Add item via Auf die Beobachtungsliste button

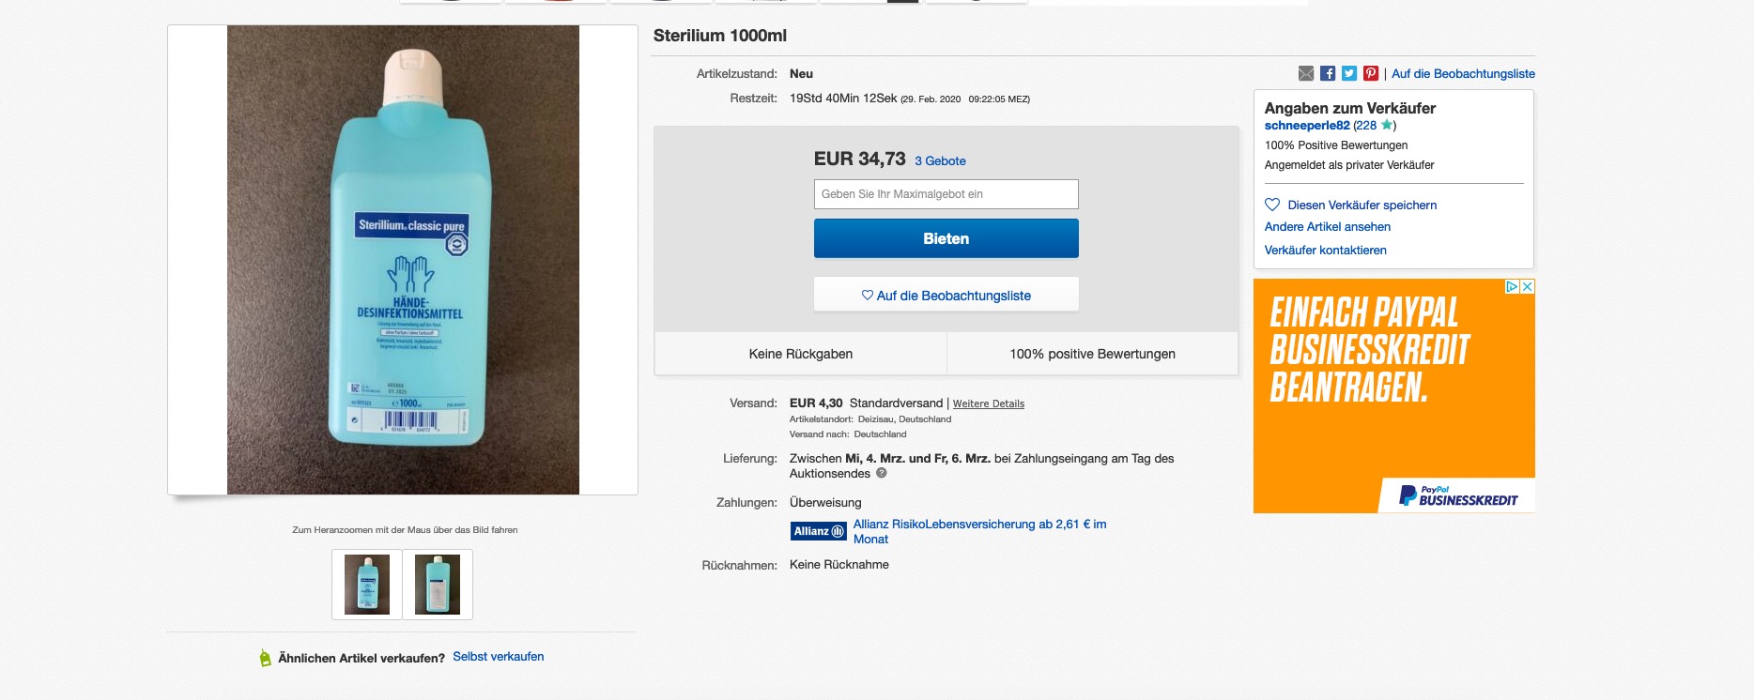(x=946, y=296)
